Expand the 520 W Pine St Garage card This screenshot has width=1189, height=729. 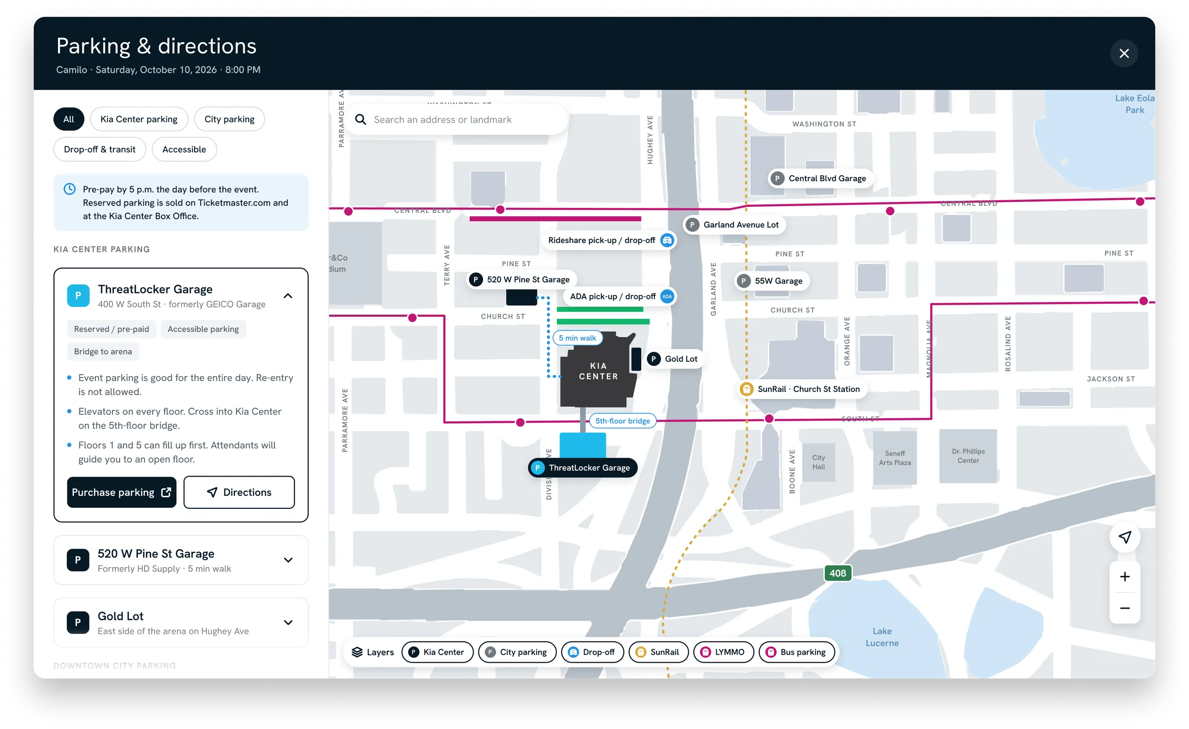click(x=288, y=560)
